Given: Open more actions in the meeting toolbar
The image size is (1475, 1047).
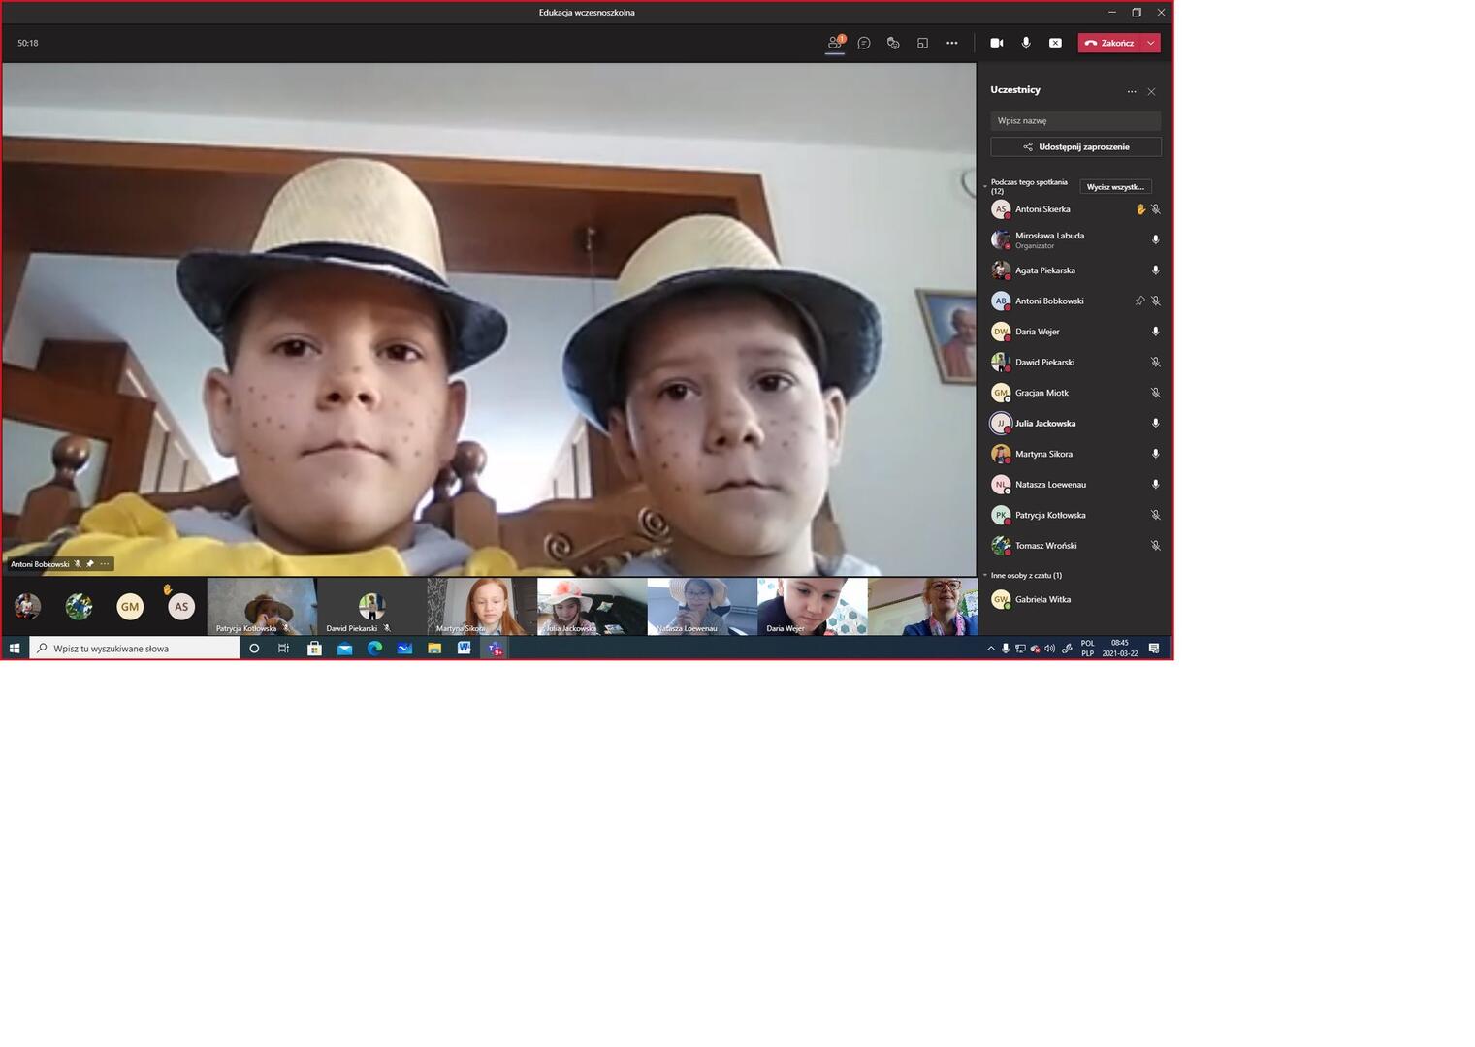Looking at the screenshot, I should click(951, 43).
